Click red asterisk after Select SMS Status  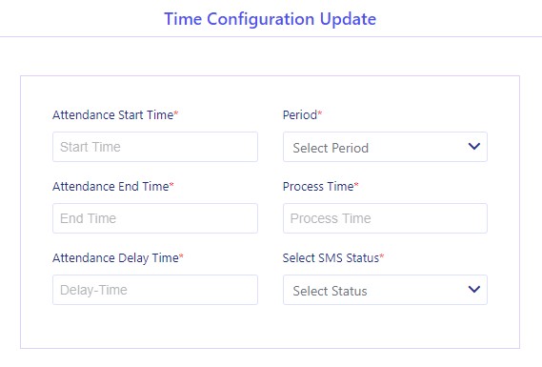382,255
